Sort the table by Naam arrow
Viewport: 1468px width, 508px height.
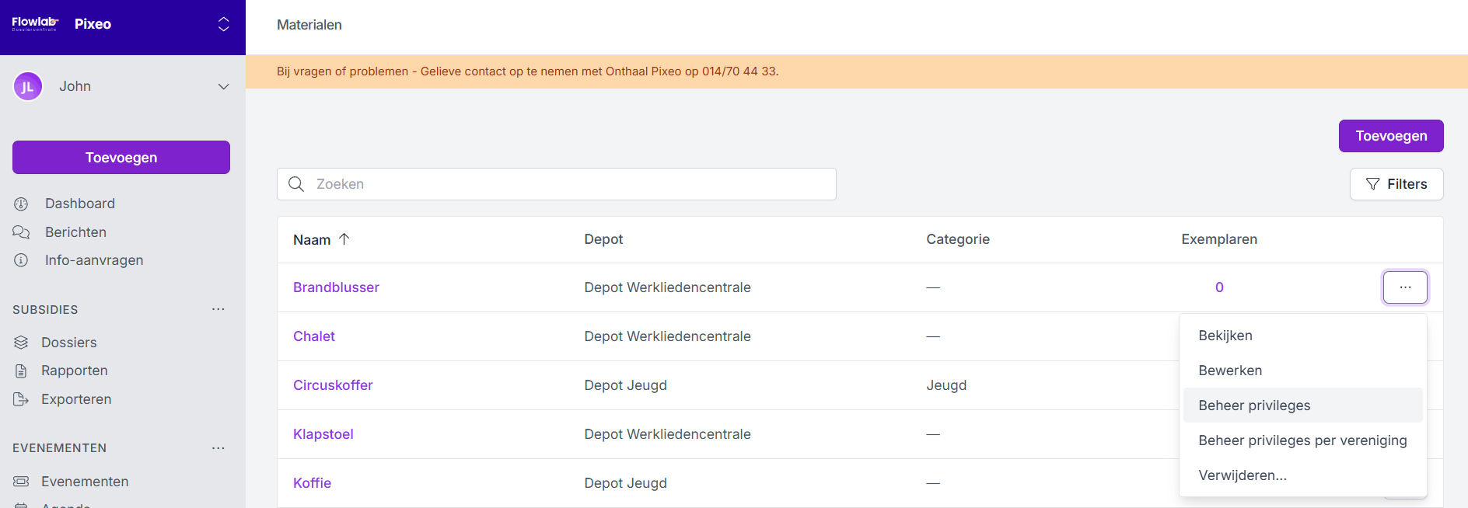344,239
